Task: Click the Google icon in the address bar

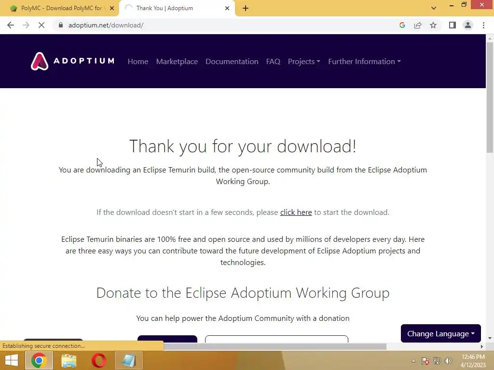Action: [x=402, y=25]
